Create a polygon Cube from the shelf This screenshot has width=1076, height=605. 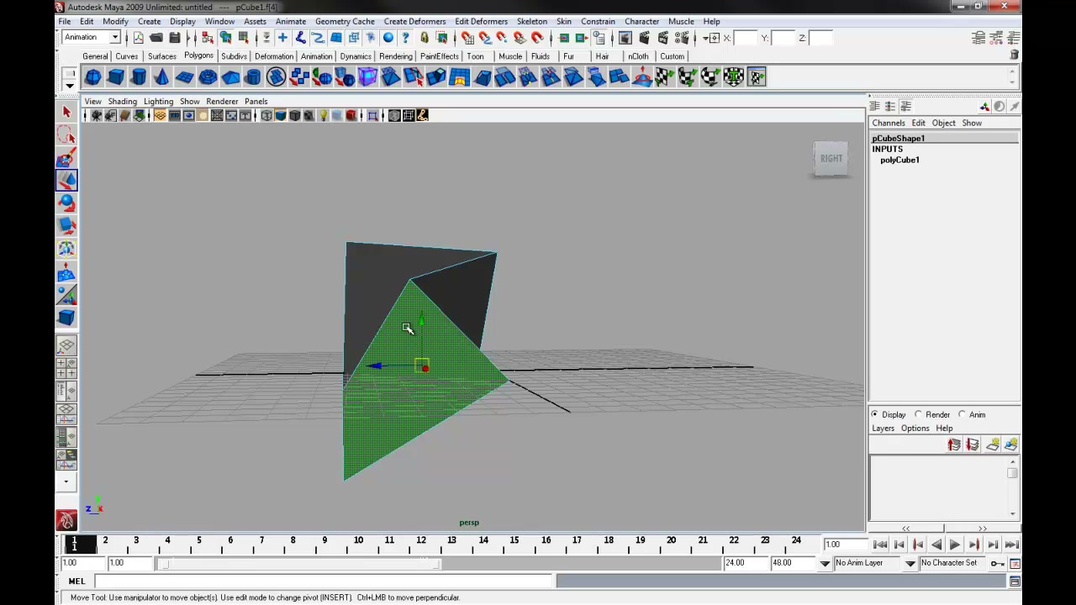pyautogui.click(x=116, y=77)
